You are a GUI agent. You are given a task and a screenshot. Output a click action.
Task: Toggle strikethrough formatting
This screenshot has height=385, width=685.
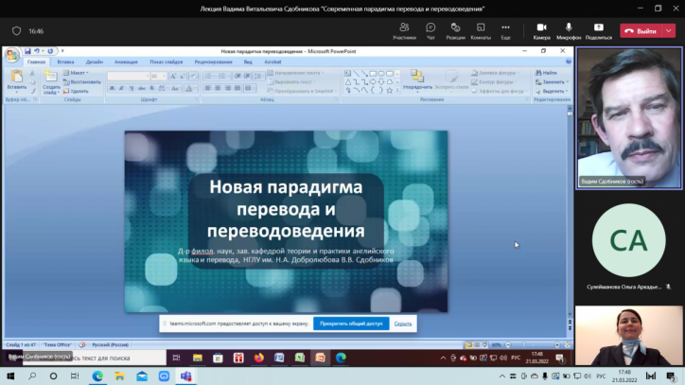(x=142, y=88)
